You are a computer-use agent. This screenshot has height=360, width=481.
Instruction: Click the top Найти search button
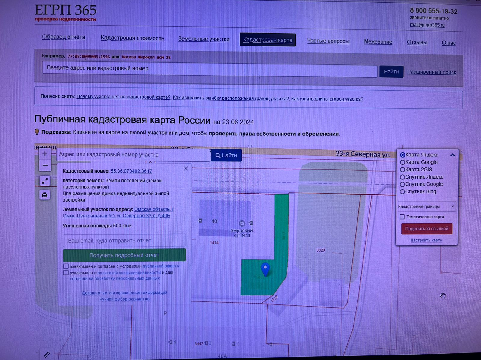click(x=391, y=72)
